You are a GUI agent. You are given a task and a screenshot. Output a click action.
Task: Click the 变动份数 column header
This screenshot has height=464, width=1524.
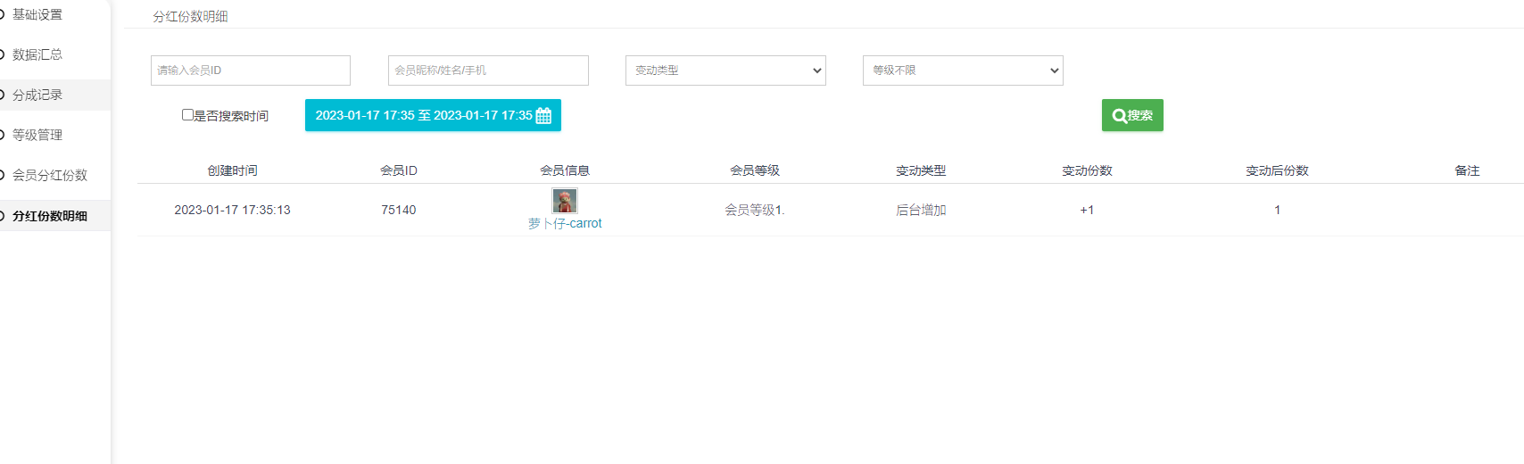pos(1087,170)
